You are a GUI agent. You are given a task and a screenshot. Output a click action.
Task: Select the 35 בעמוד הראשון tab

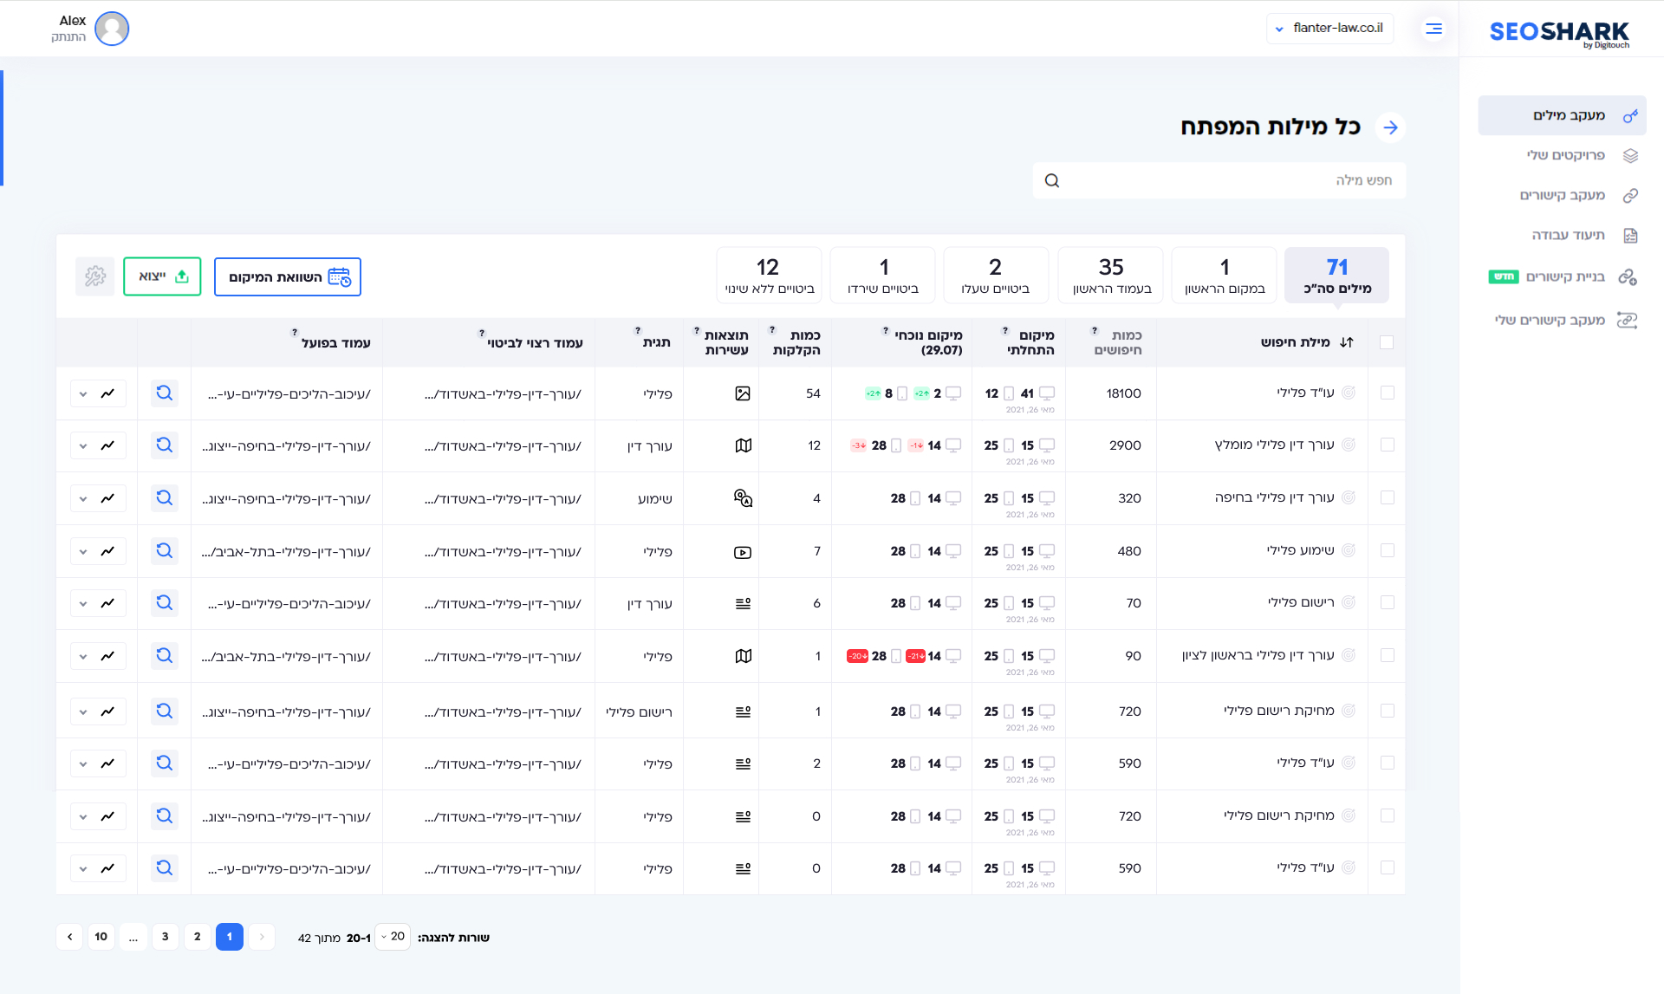1111,276
